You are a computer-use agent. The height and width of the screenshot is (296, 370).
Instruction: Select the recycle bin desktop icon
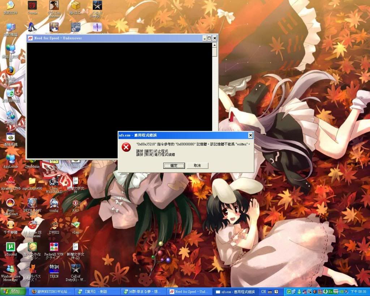(x=10, y=96)
